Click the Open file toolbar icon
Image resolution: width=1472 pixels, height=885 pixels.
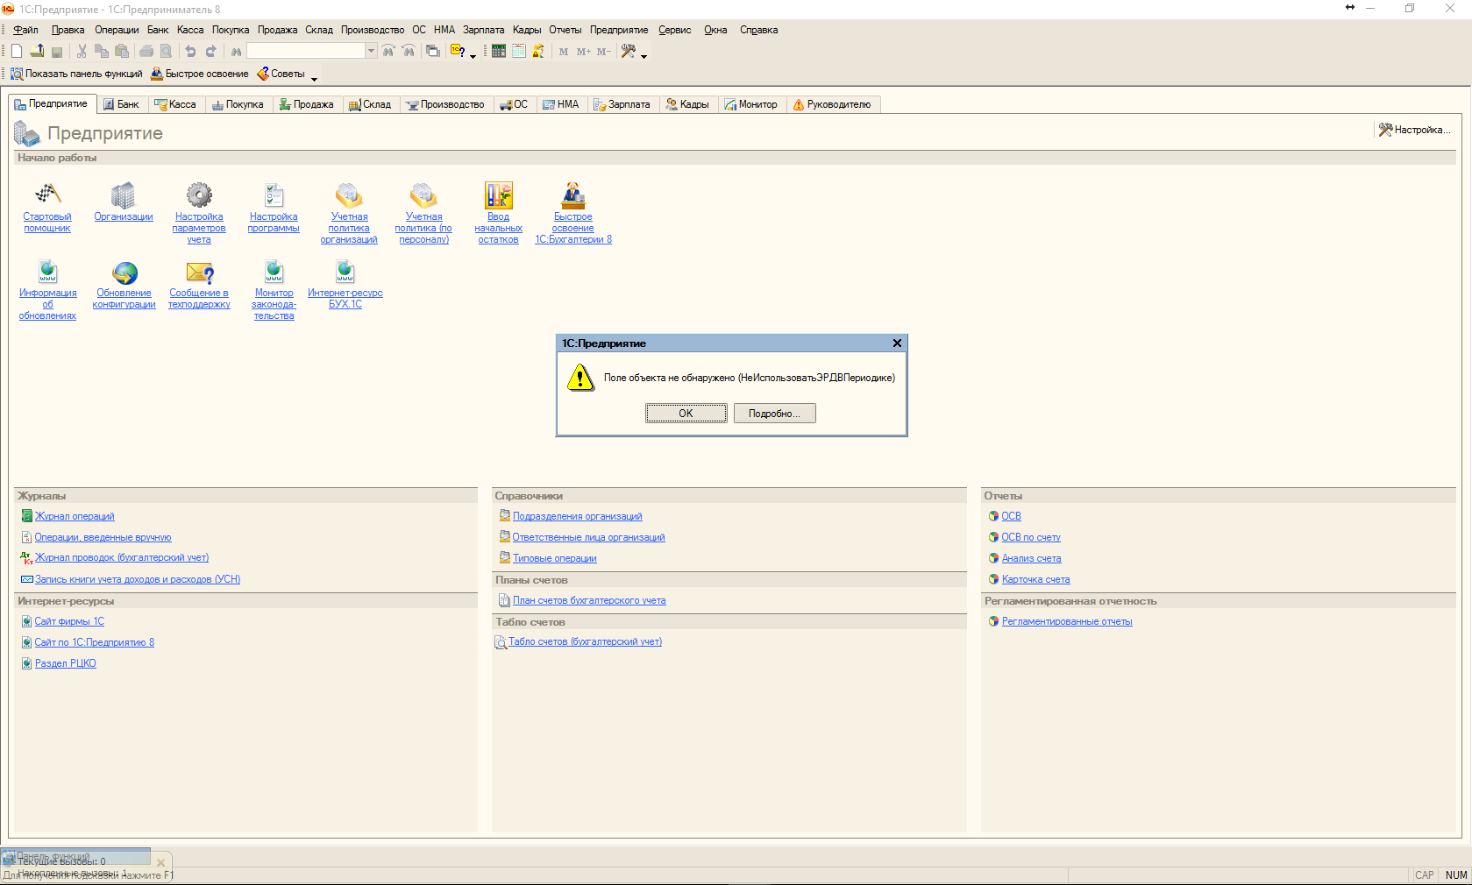tap(37, 52)
